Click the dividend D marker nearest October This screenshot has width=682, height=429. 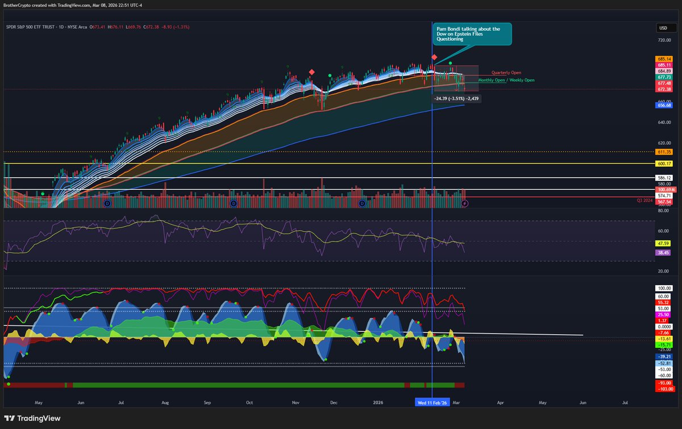click(x=233, y=203)
